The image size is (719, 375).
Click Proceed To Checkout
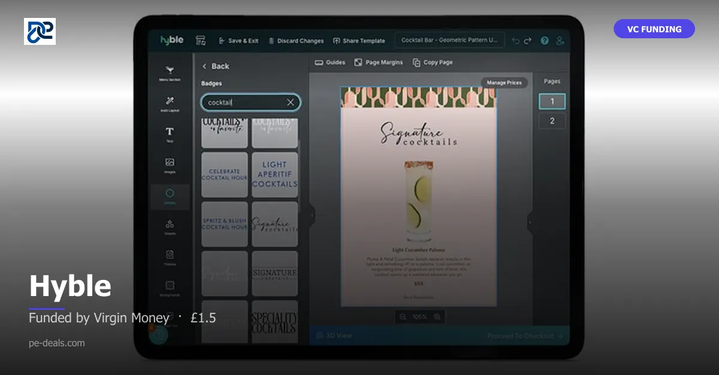(x=525, y=336)
